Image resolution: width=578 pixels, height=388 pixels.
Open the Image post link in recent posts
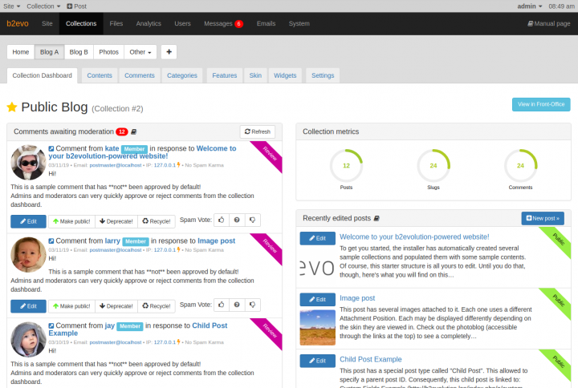[357, 298]
